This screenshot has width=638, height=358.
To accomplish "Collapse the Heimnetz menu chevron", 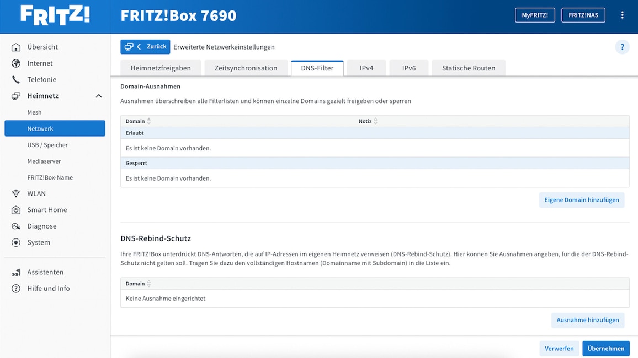I will 98,96.
